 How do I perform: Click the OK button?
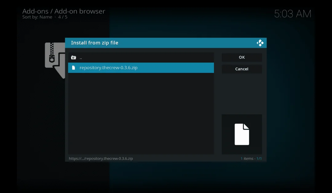pos(242,57)
